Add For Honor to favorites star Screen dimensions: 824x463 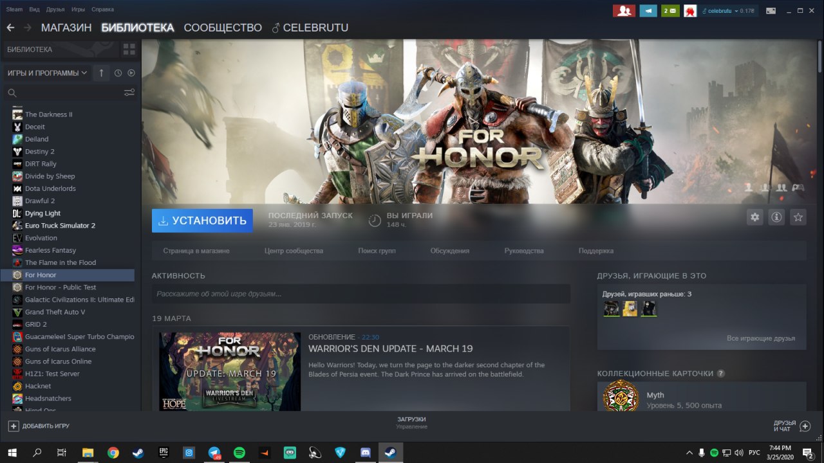[x=798, y=217]
